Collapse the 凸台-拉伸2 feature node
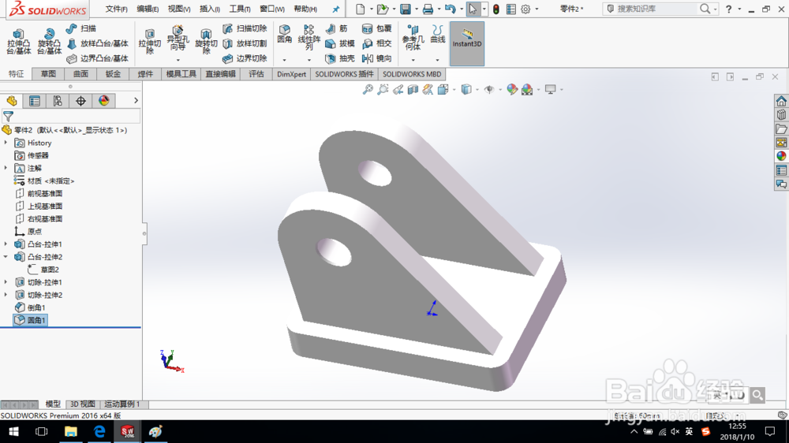 click(x=6, y=256)
